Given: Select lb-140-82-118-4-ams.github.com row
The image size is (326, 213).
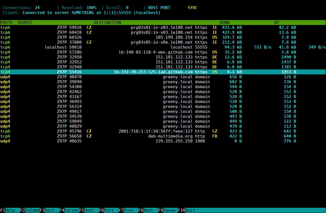Looking at the screenshot, I should (x=163, y=52).
